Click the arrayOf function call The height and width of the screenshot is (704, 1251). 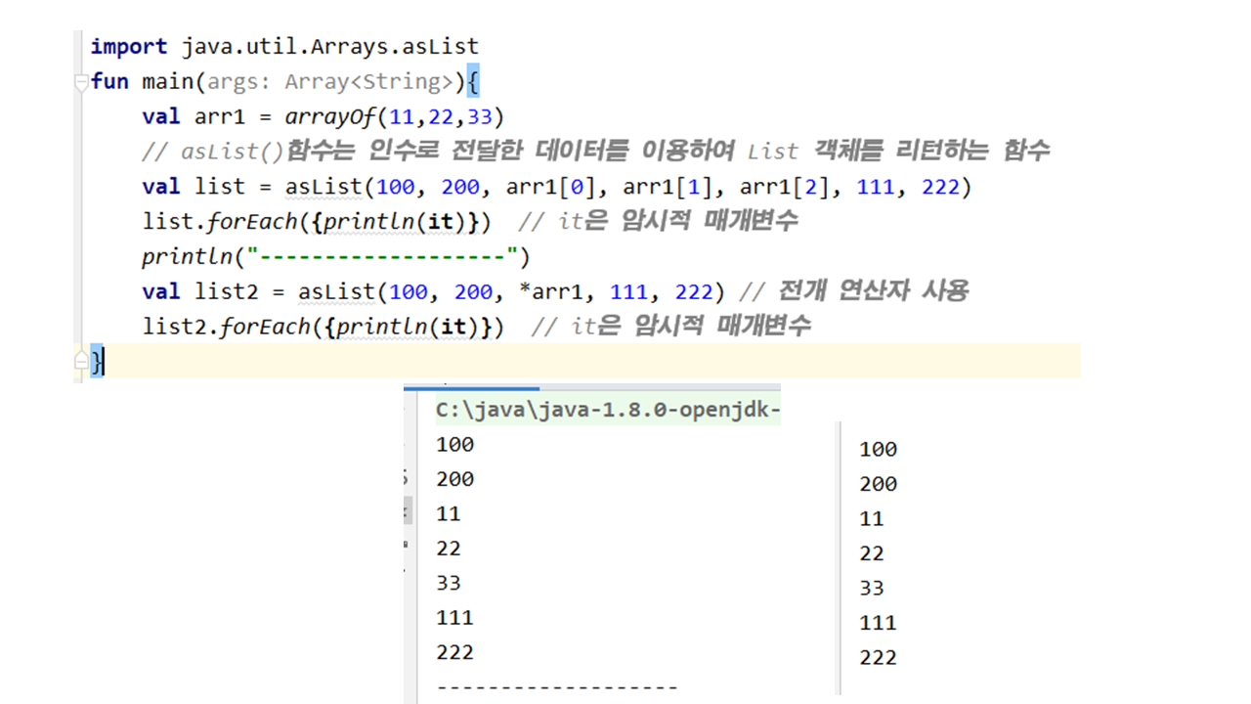tap(329, 116)
